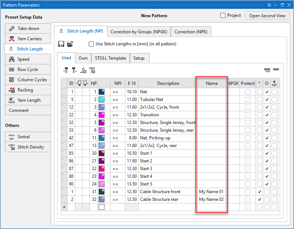This screenshot has width=294, height=229.
Task: Click the Open Second View button
Action: pos(267,16)
